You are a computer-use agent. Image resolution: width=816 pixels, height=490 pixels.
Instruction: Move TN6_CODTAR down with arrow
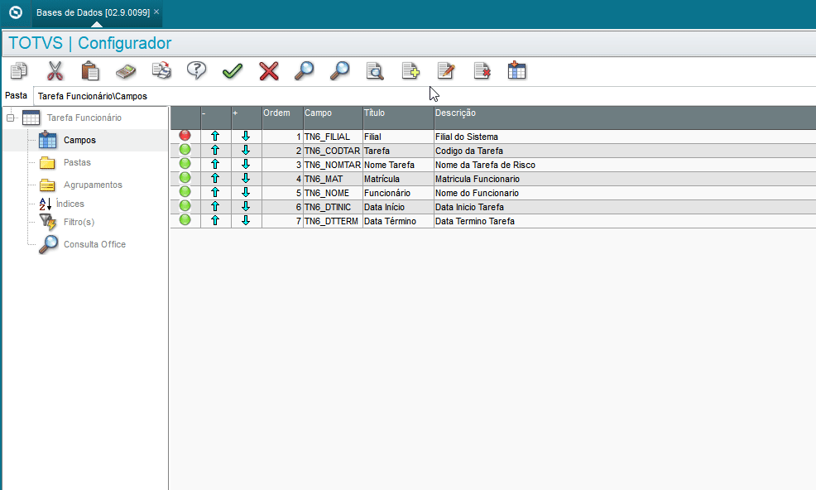click(246, 150)
